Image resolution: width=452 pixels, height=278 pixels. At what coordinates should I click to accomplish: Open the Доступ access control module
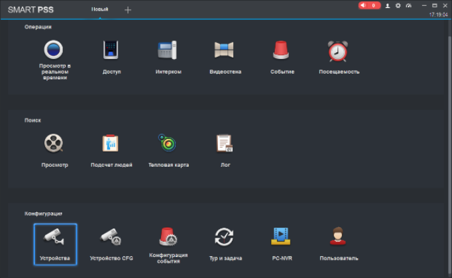111,50
